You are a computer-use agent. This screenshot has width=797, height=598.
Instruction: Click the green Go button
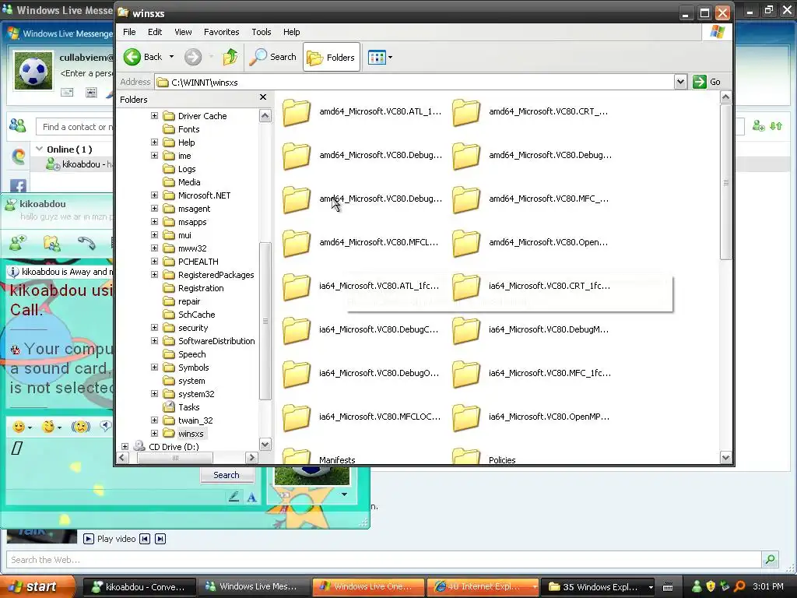pyautogui.click(x=707, y=82)
